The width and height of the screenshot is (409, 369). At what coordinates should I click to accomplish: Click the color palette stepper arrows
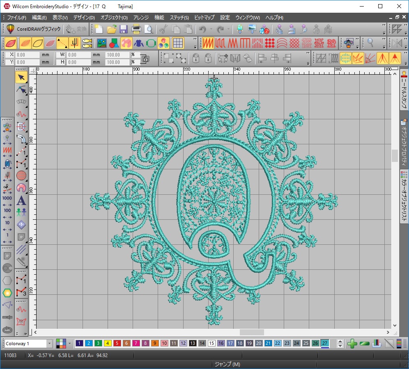pos(340,344)
